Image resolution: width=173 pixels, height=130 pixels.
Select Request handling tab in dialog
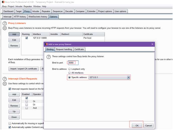(x=64, y=49)
